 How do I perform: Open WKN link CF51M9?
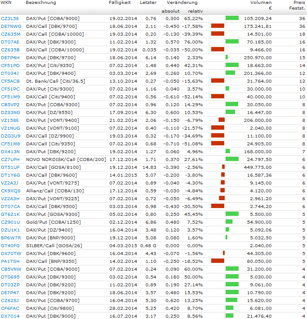(10, 97)
